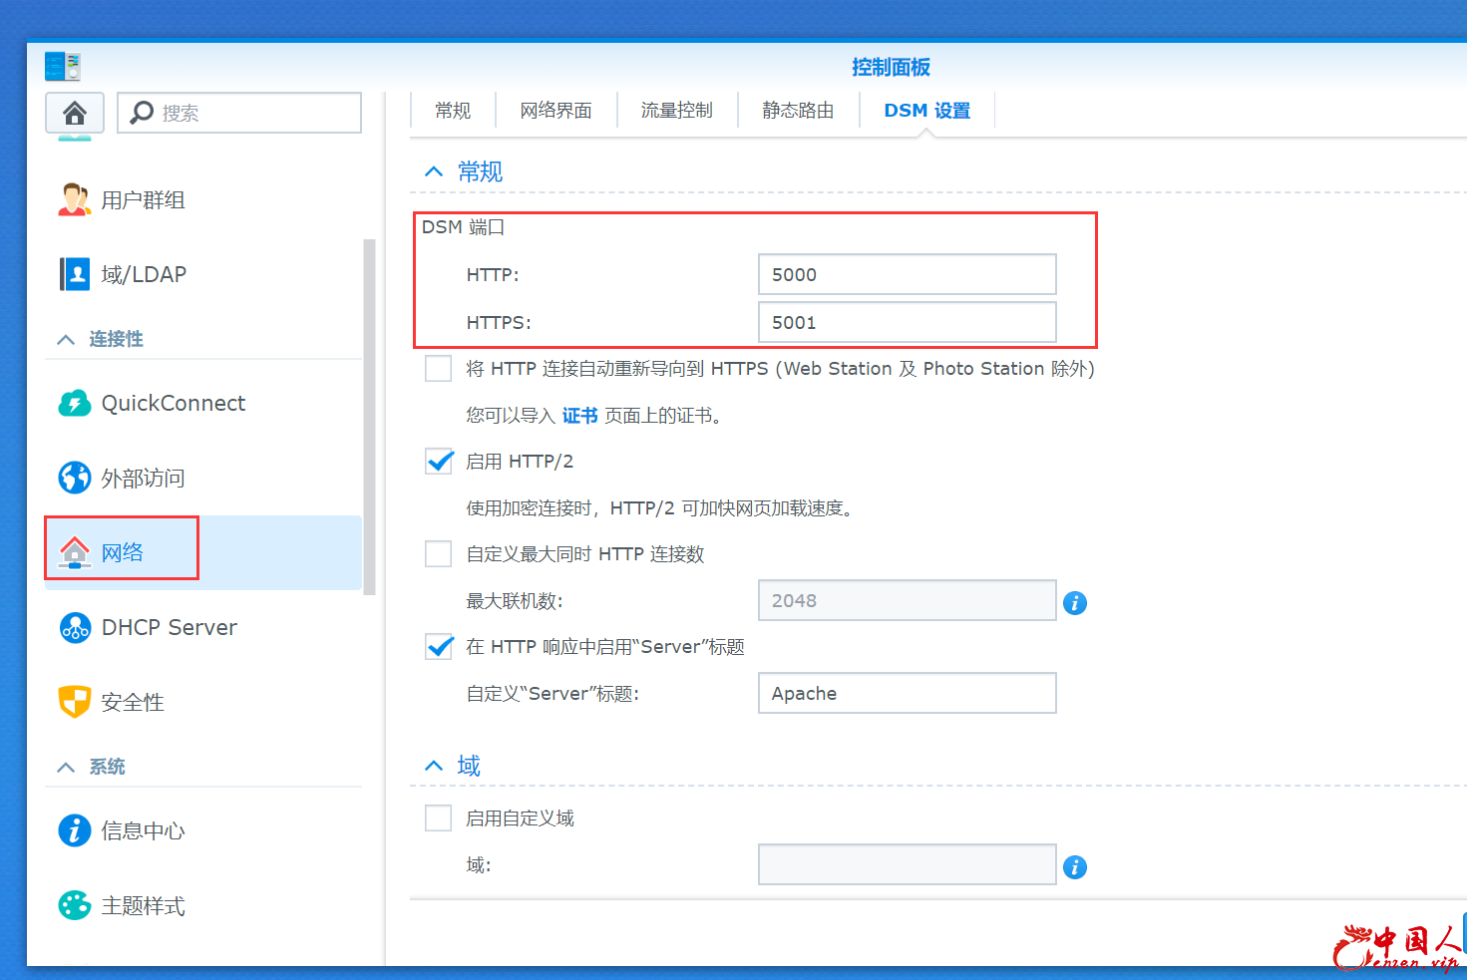Click the HTTPS port input field
Viewport: 1467px width, 980px height.
click(x=907, y=323)
